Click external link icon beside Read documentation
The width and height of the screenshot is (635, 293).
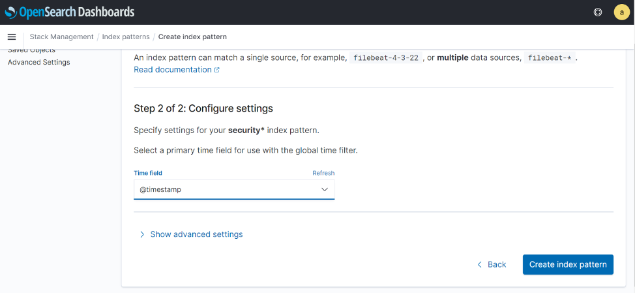coord(216,70)
